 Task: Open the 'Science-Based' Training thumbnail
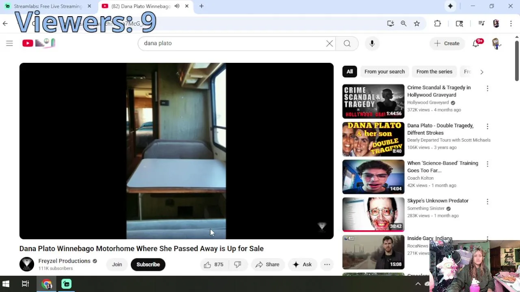373,177
